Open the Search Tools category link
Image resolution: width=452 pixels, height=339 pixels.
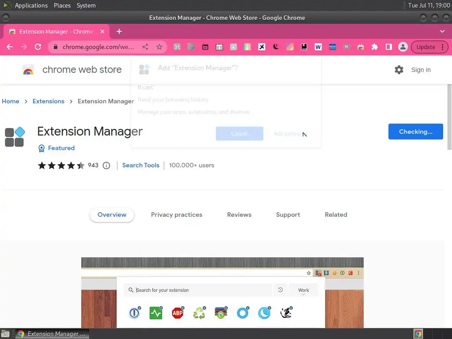141,165
